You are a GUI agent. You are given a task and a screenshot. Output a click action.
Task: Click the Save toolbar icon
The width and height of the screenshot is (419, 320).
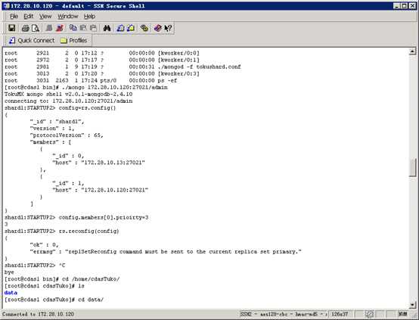(12, 28)
